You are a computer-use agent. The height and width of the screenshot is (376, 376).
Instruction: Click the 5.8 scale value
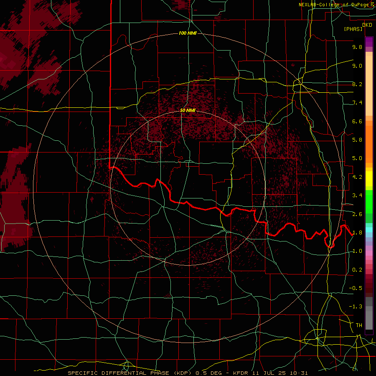(357, 140)
